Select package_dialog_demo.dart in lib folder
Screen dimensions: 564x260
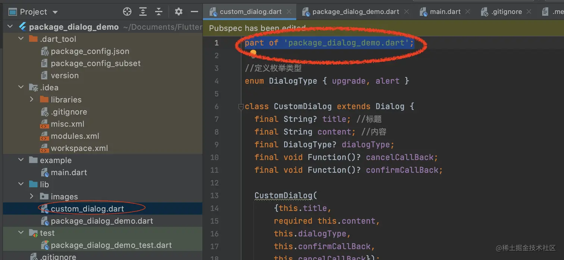[102, 221]
